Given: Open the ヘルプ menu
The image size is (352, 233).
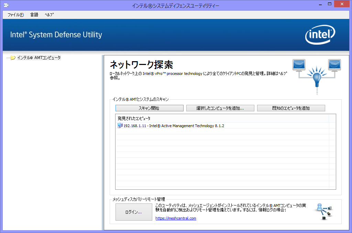Looking at the screenshot, I should [49, 15].
